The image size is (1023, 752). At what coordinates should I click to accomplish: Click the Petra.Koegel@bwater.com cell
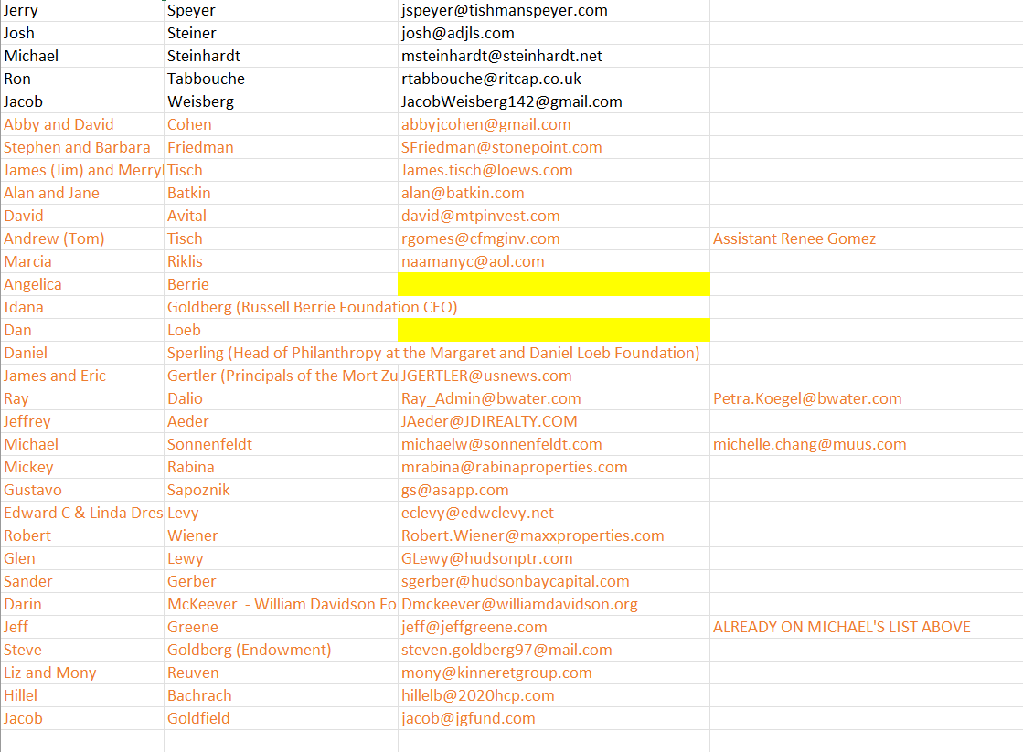click(806, 398)
